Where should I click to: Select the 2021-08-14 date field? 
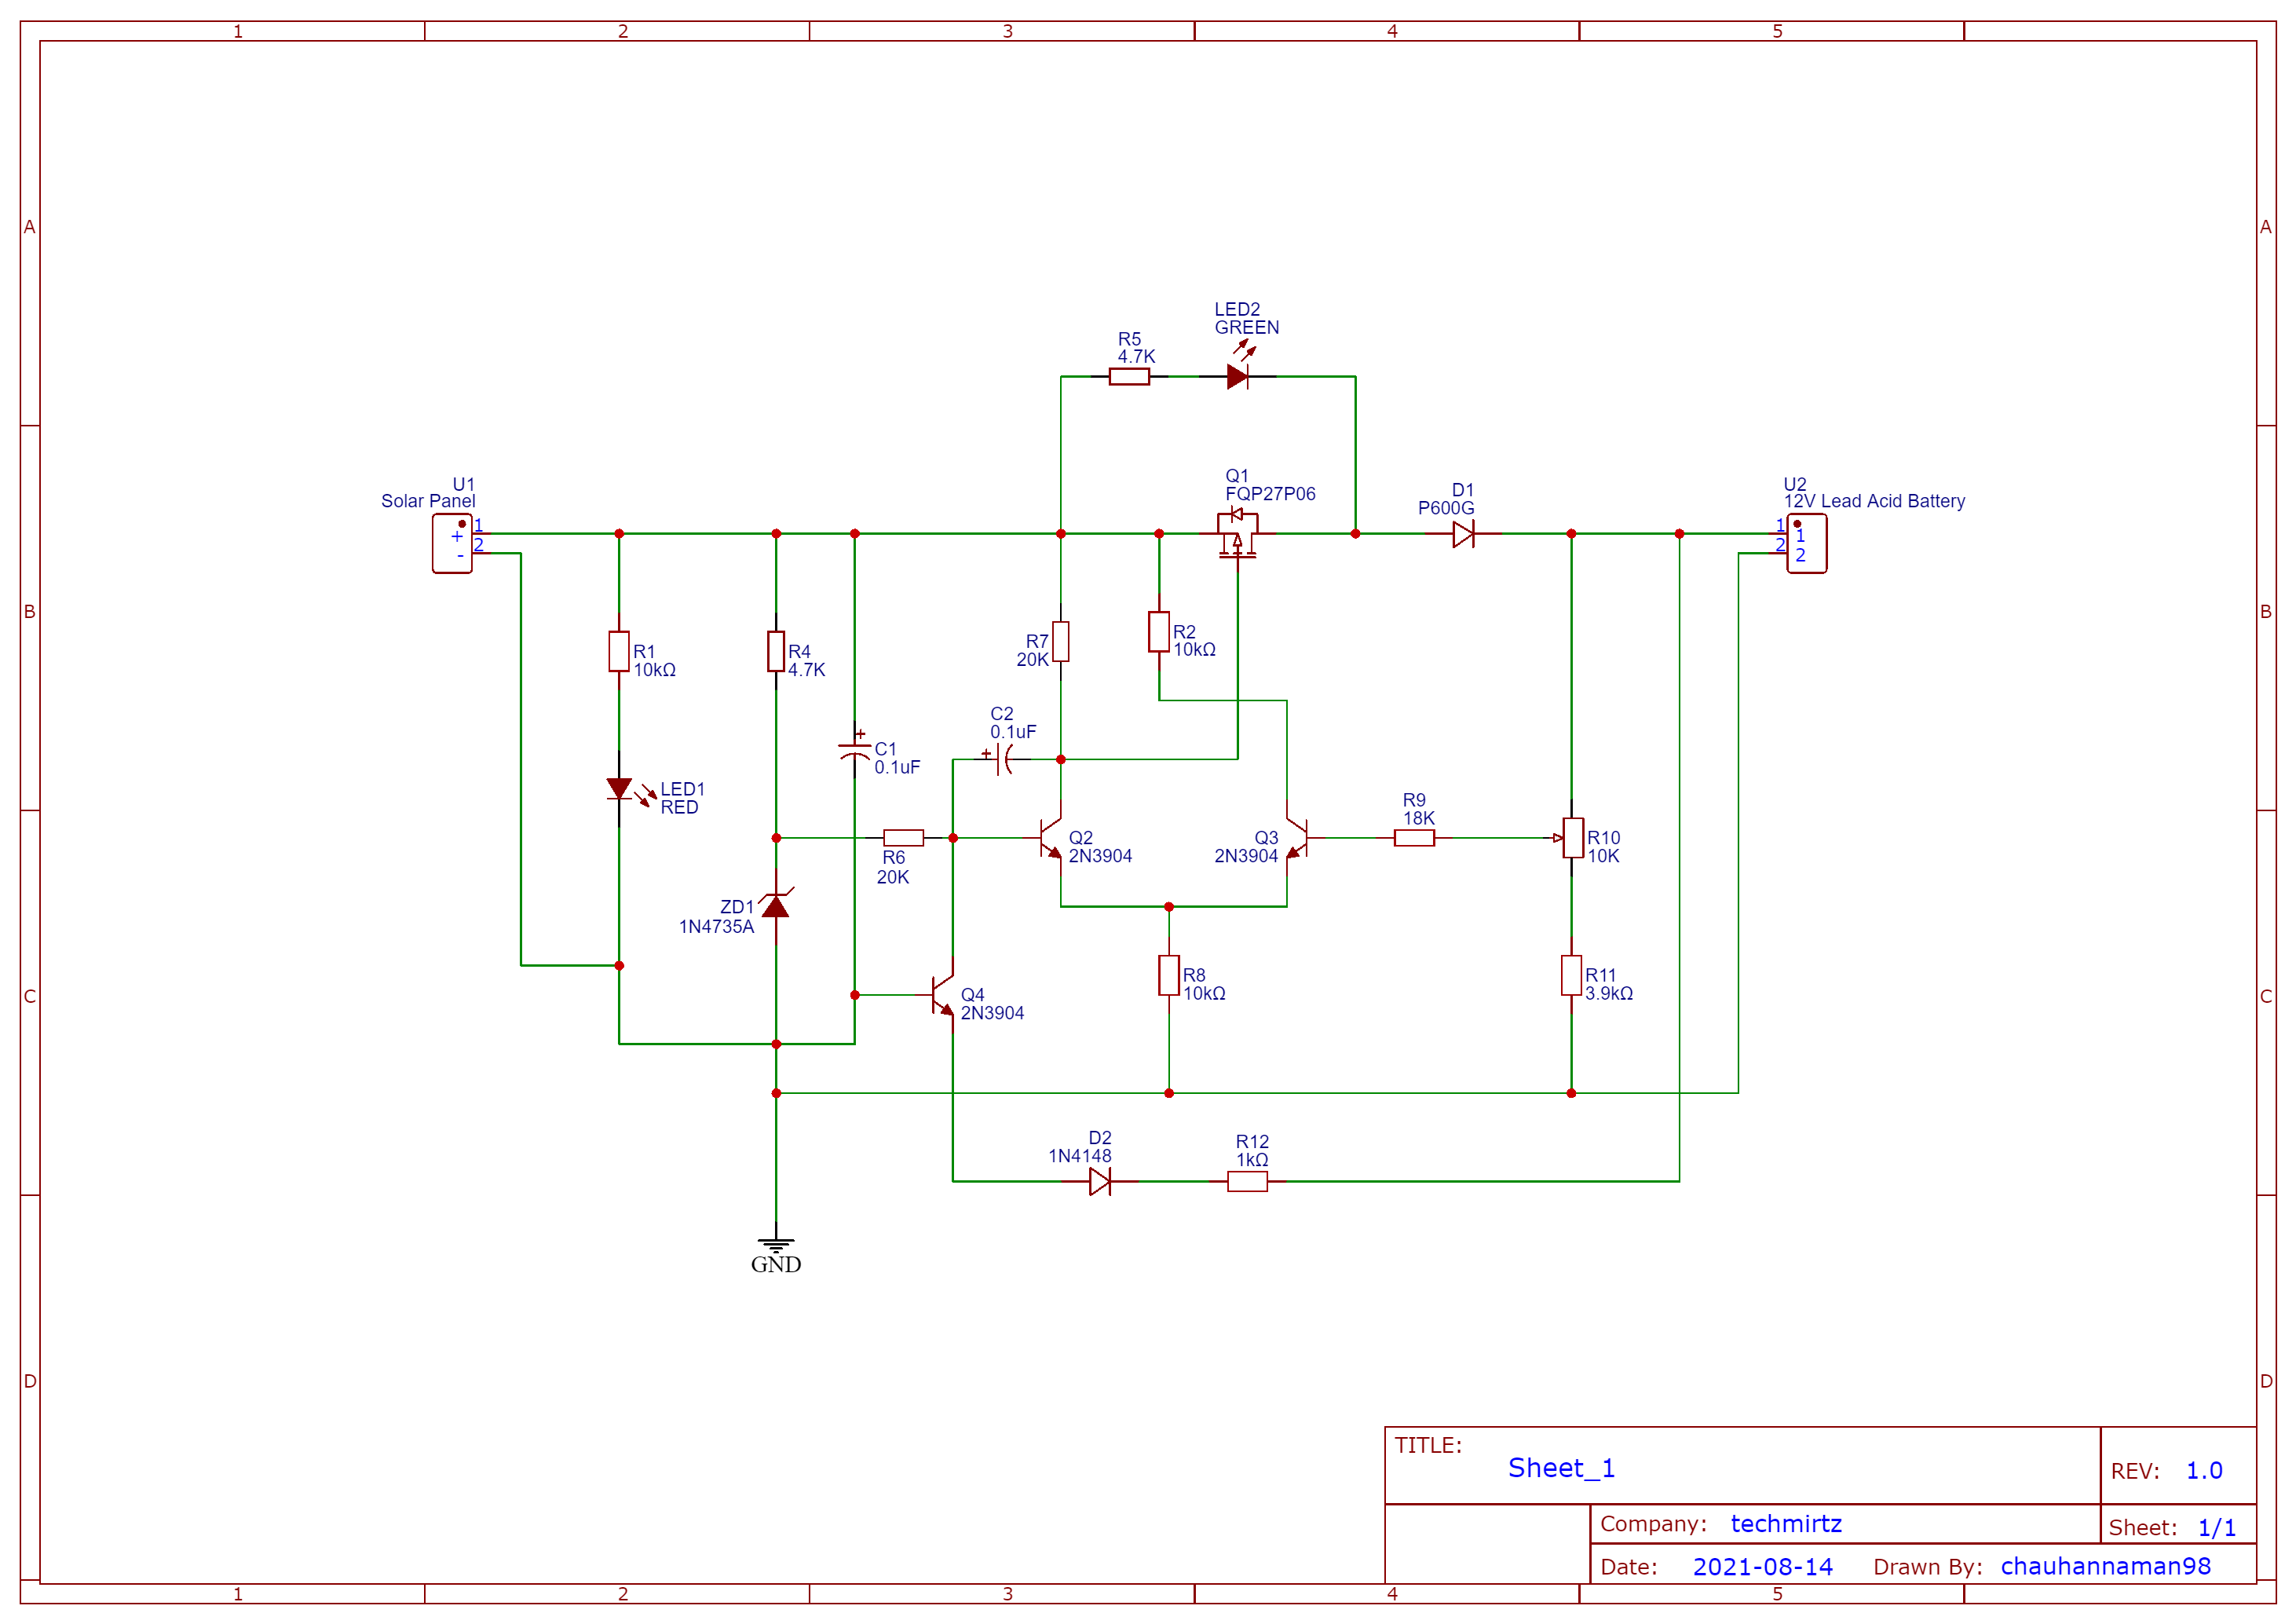(x=1763, y=1567)
